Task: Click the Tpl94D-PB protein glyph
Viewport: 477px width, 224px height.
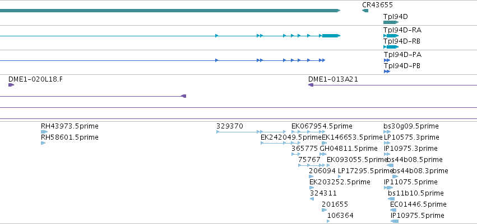Action: (387, 72)
